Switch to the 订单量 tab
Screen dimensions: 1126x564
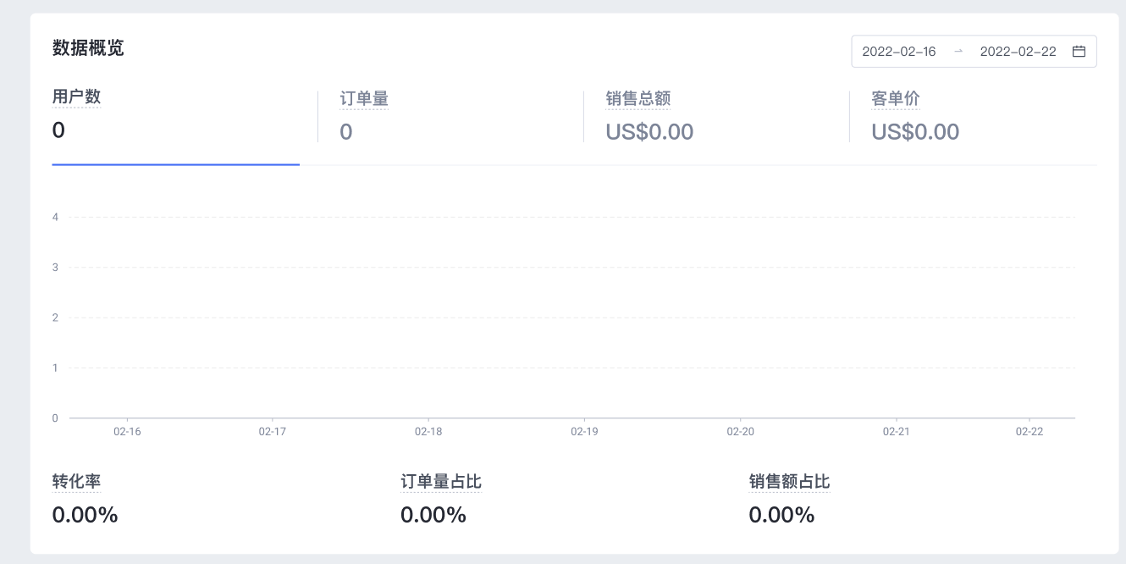point(364,99)
